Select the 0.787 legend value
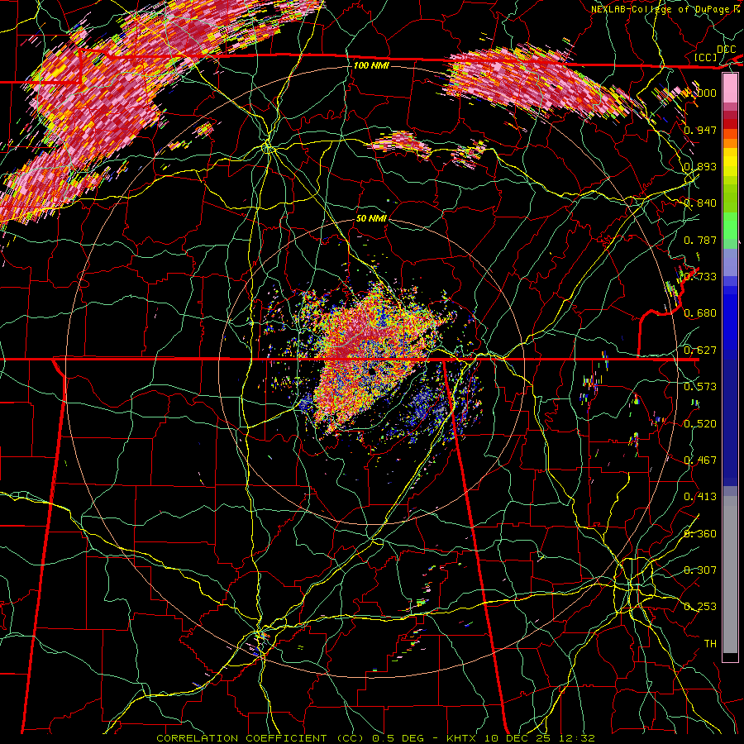This screenshot has height=744, width=744. [700, 240]
